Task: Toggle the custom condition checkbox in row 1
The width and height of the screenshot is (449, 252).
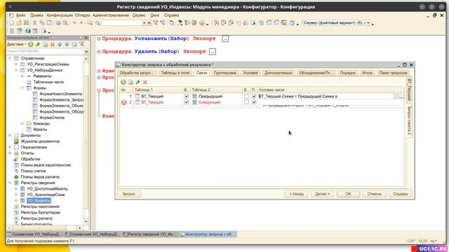Action: (254, 97)
